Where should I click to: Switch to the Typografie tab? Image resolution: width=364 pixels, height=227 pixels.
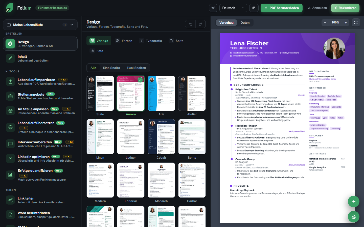(151, 41)
